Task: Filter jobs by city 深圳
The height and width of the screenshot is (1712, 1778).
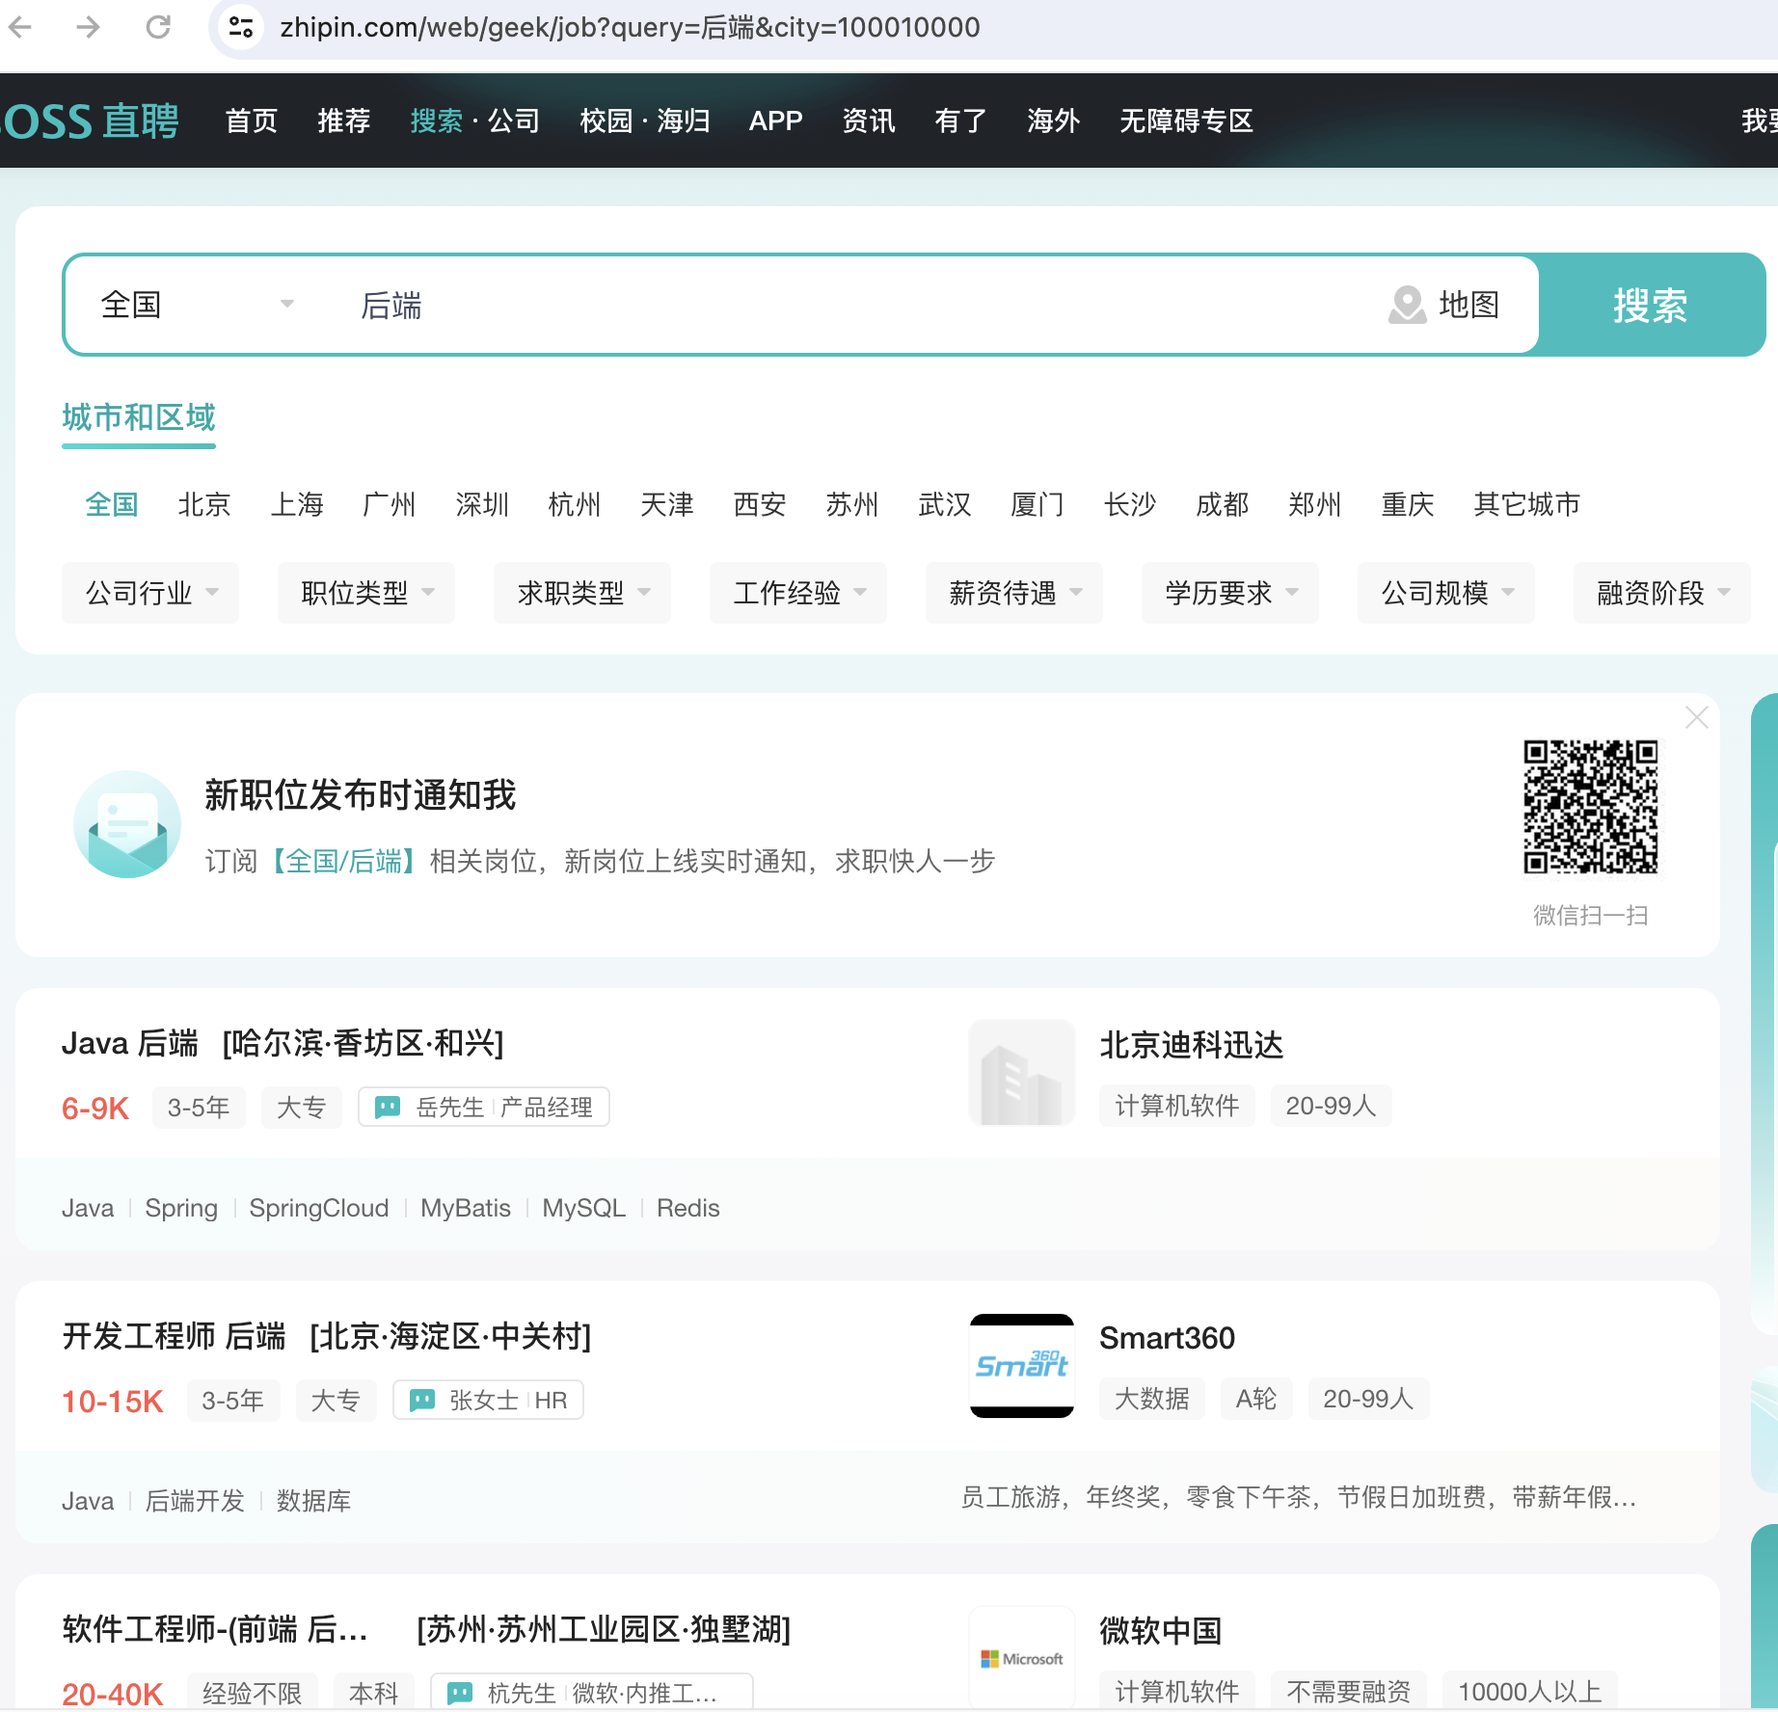Action: (482, 504)
